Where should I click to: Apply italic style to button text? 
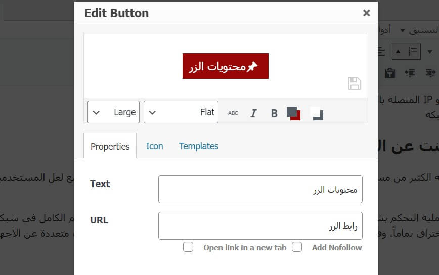tap(253, 113)
